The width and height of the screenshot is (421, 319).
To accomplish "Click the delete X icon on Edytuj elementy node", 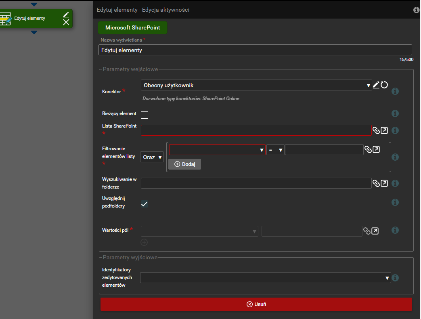I will [66, 22].
